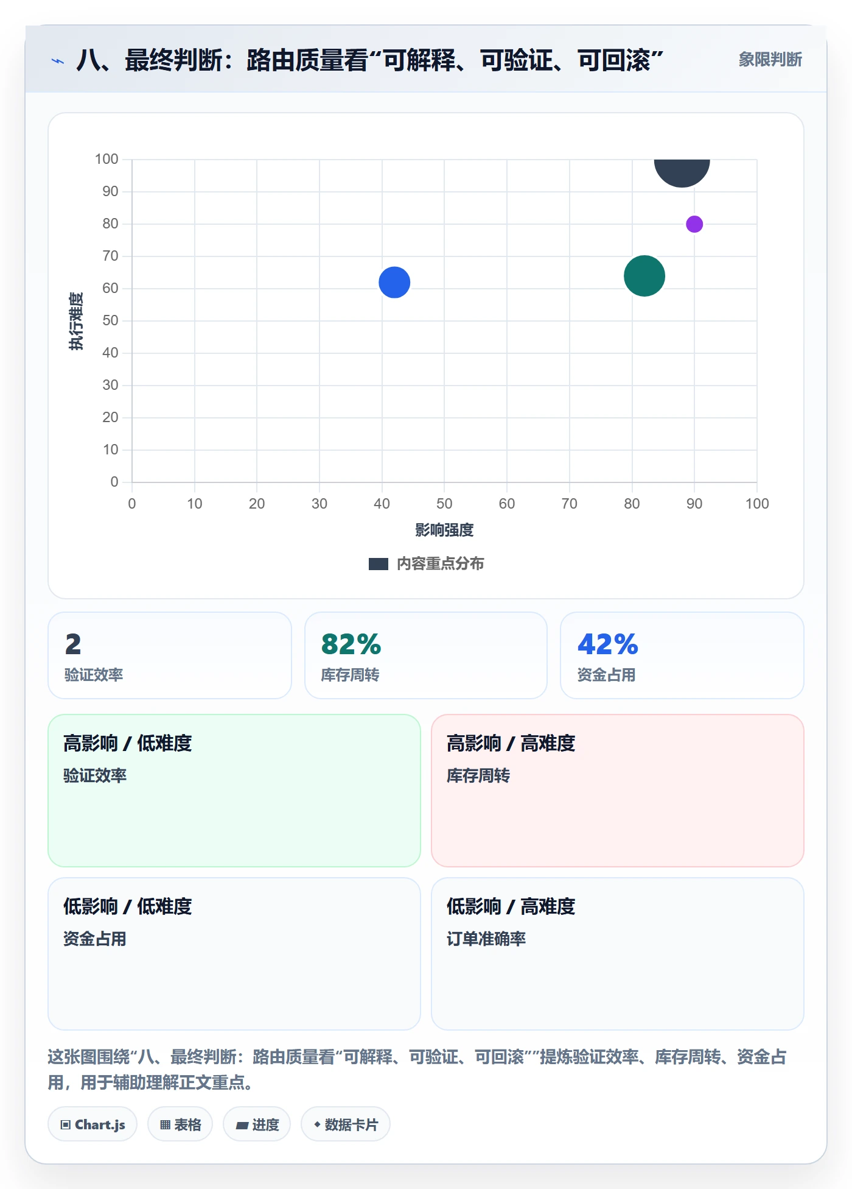This screenshot has height=1189, width=852.
Task: Select the 低影响 / 高难度 quadrant card
Action: click(618, 954)
